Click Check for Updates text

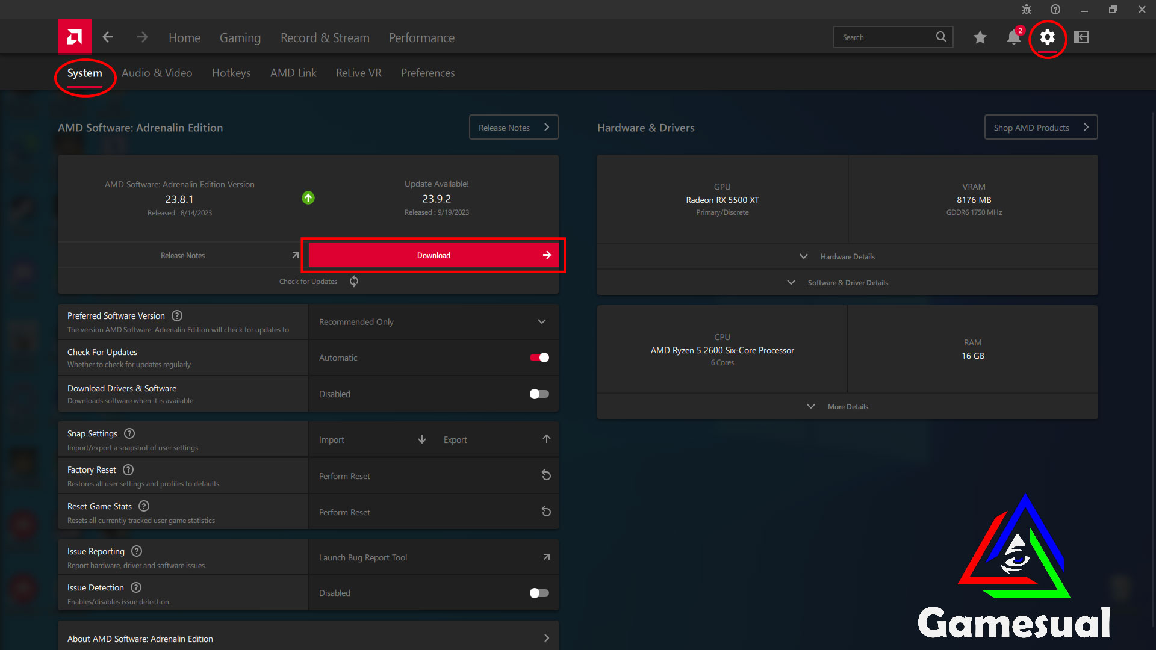[308, 282]
